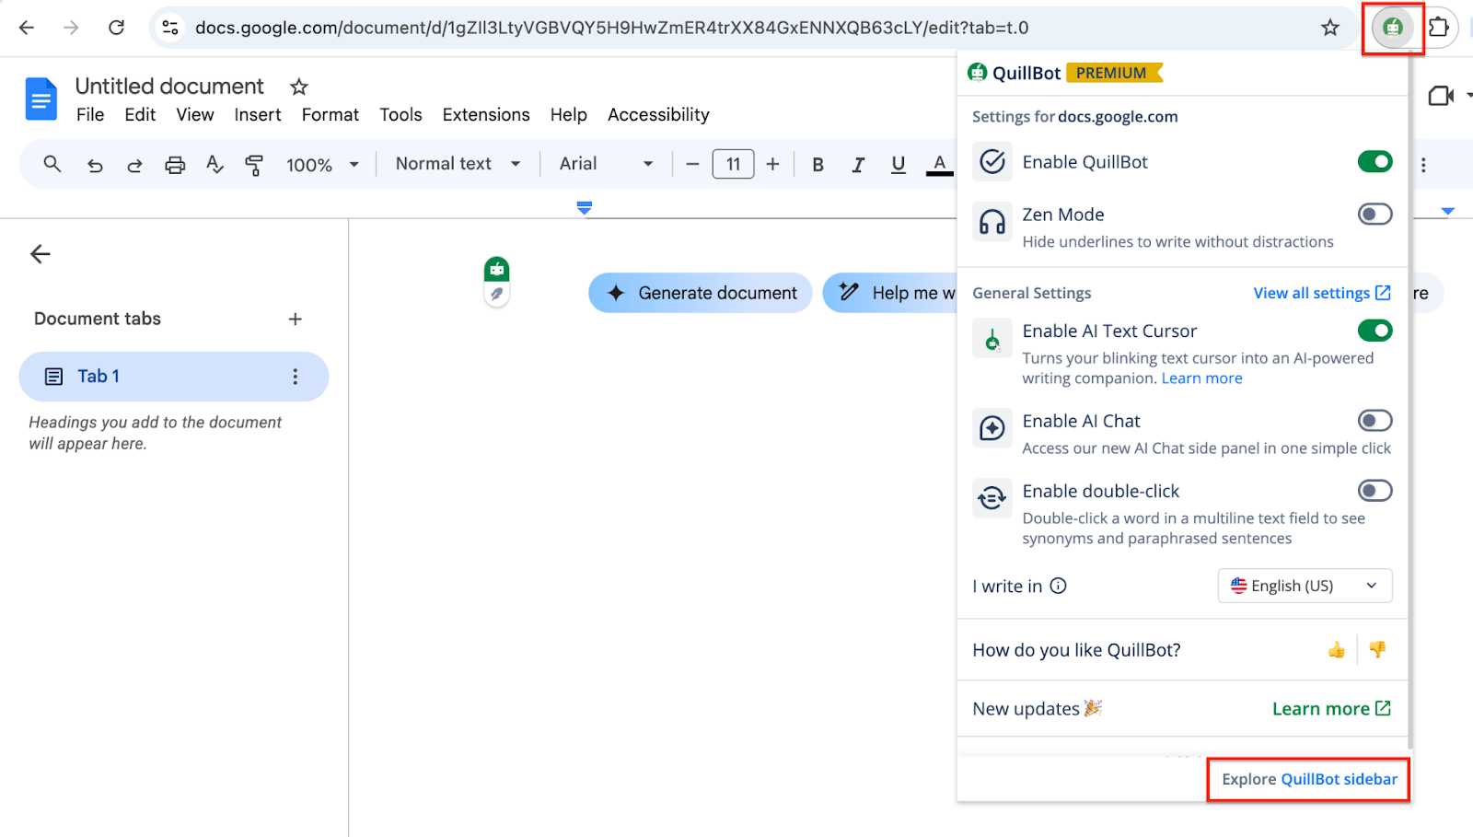This screenshot has height=837, width=1473.
Task: Expand the Arial font dropdown
Action: [x=606, y=164]
